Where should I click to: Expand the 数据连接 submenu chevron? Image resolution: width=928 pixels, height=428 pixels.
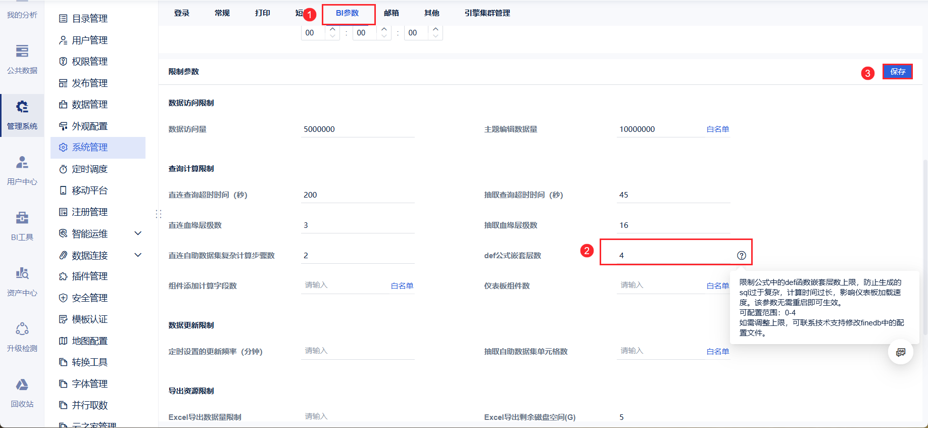coord(138,255)
